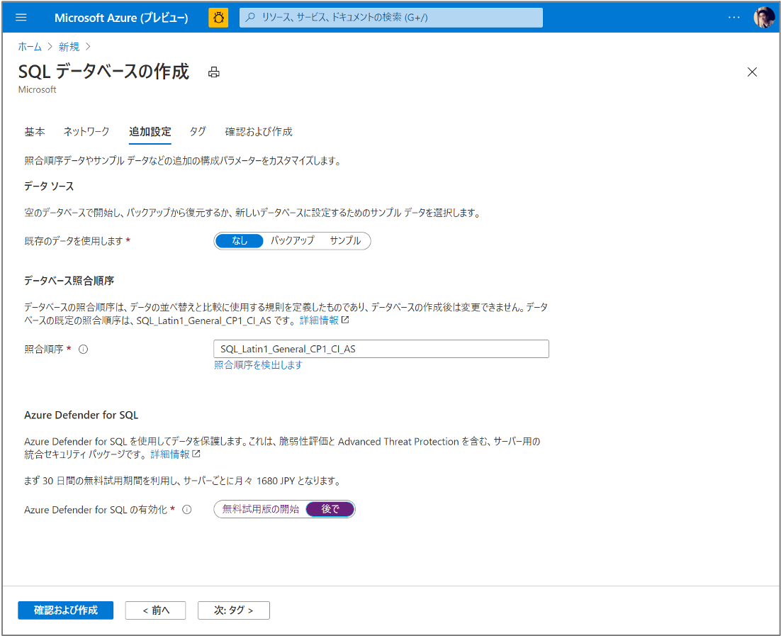
Task: Click the print icon beside page title
Action: tap(214, 72)
